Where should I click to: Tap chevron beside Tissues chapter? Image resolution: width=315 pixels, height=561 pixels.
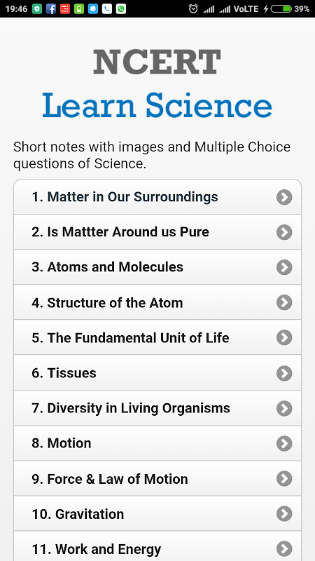[x=284, y=373]
